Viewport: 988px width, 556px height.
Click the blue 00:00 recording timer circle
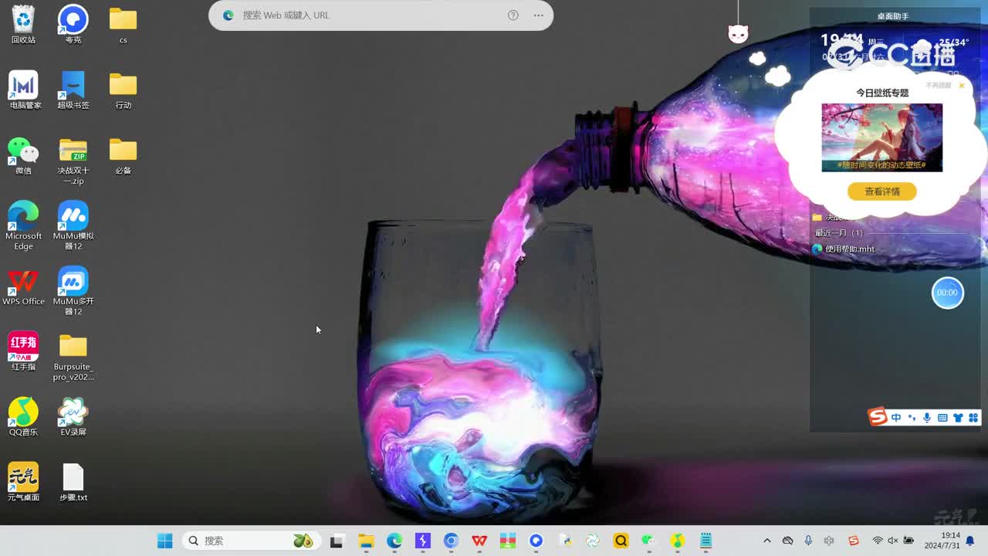[x=947, y=293]
